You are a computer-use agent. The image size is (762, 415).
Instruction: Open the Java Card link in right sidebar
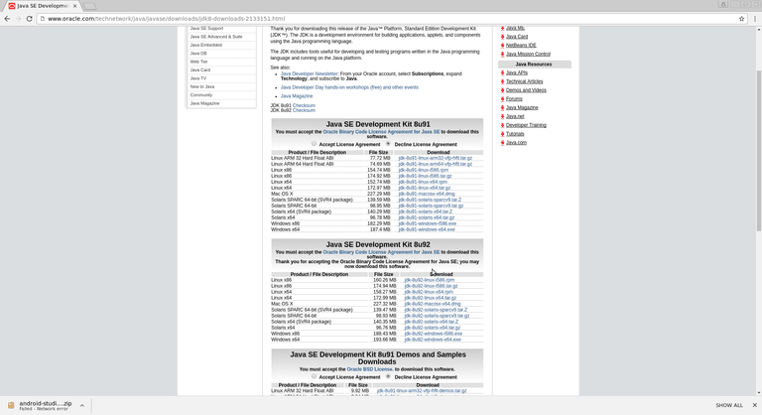(517, 37)
